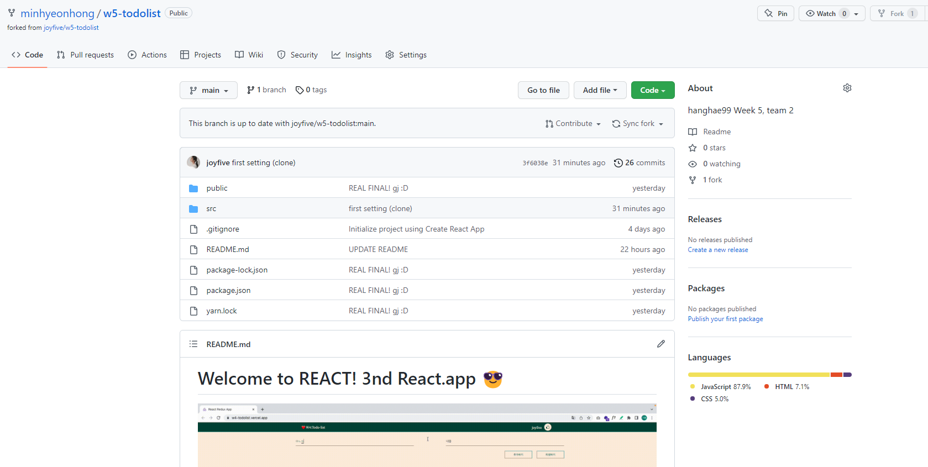Click the pencil edit icon for README.md
The width and height of the screenshot is (928, 467).
coord(660,344)
